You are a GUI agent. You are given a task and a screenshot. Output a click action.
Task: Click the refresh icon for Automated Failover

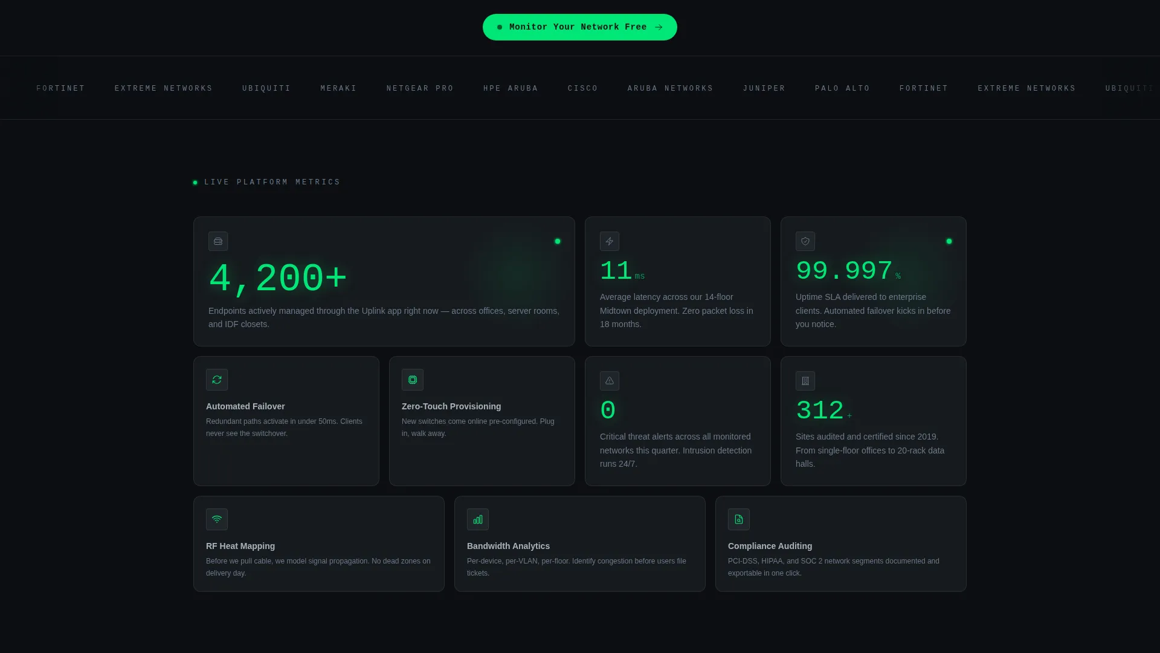pyautogui.click(x=217, y=380)
